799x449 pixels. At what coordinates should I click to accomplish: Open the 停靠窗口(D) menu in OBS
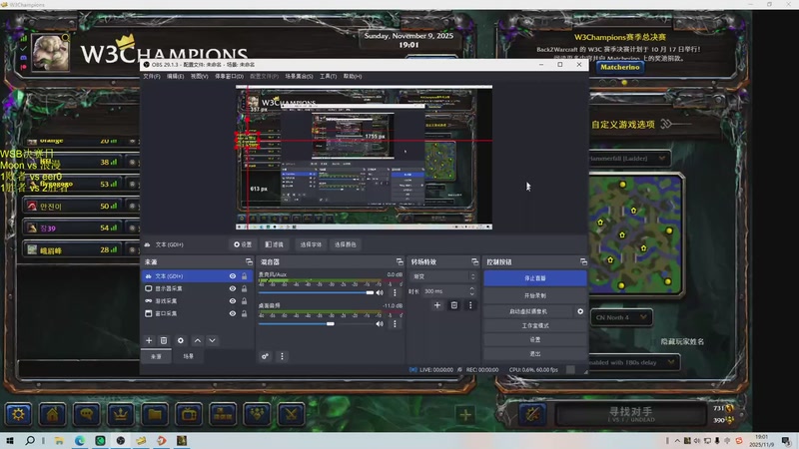[x=230, y=77]
